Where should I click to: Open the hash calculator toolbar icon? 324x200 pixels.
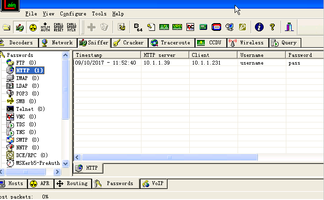[x=203, y=27]
